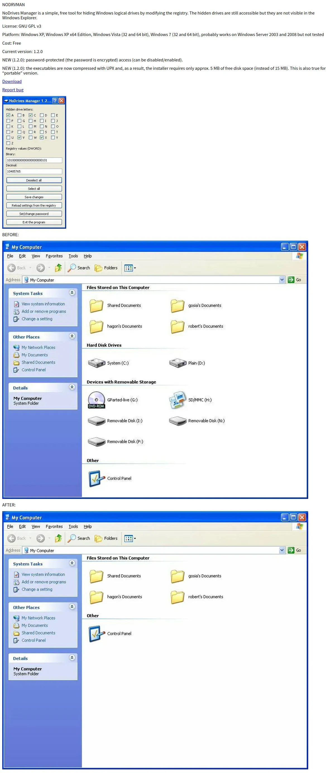Click View system information in BEFORE window
This screenshot has width=335, height=773.
click(x=43, y=304)
